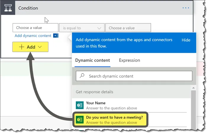Click the Forms icon beside the meeting question
The height and width of the screenshot is (133, 207).
pos(79,120)
